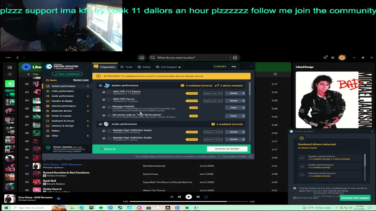Open Steam from taskbar
Screen dimensions: 376x211
(x=120, y=208)
